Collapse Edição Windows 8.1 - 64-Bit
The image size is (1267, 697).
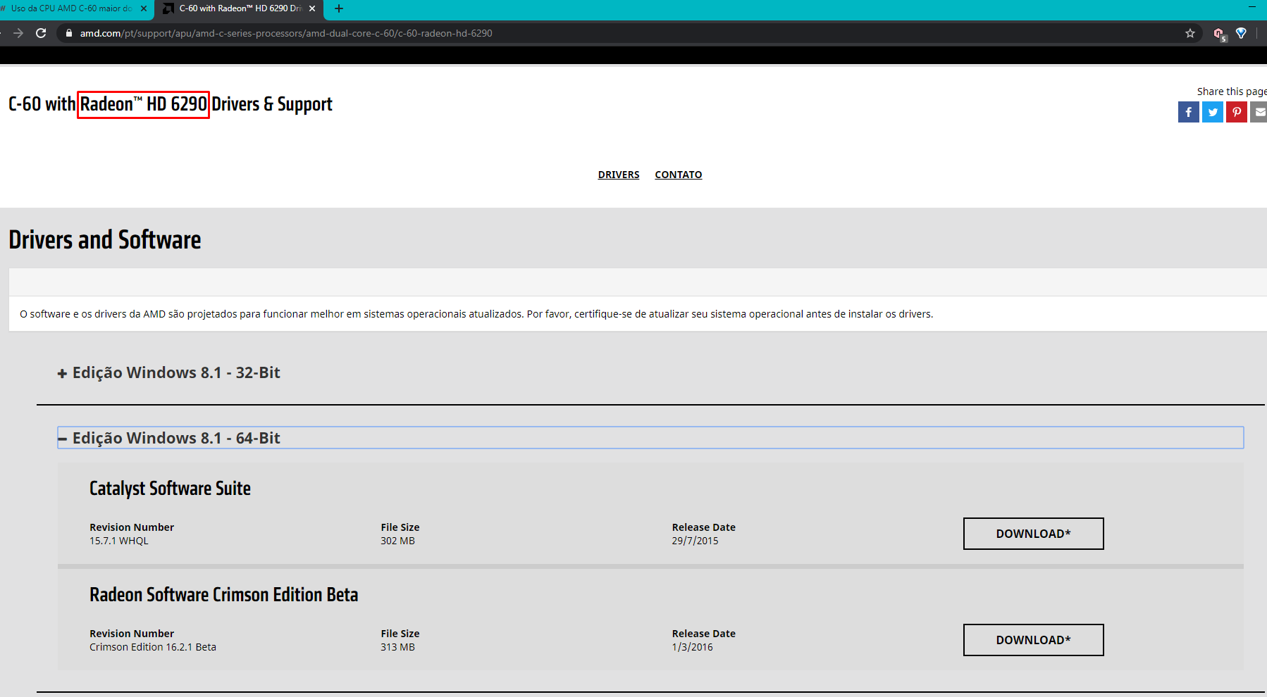click(650, 438)
